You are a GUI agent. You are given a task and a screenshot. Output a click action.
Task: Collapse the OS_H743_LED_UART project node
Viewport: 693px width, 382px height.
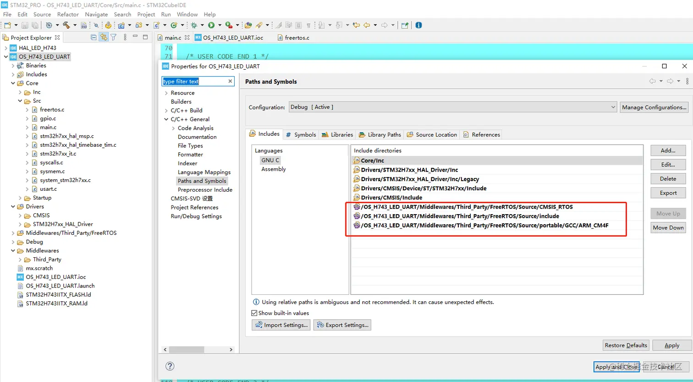5,57
